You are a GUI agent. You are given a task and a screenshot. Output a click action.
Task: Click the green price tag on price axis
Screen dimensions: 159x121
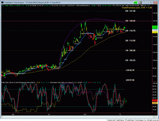pyautogui.click(x=155, y=27)
